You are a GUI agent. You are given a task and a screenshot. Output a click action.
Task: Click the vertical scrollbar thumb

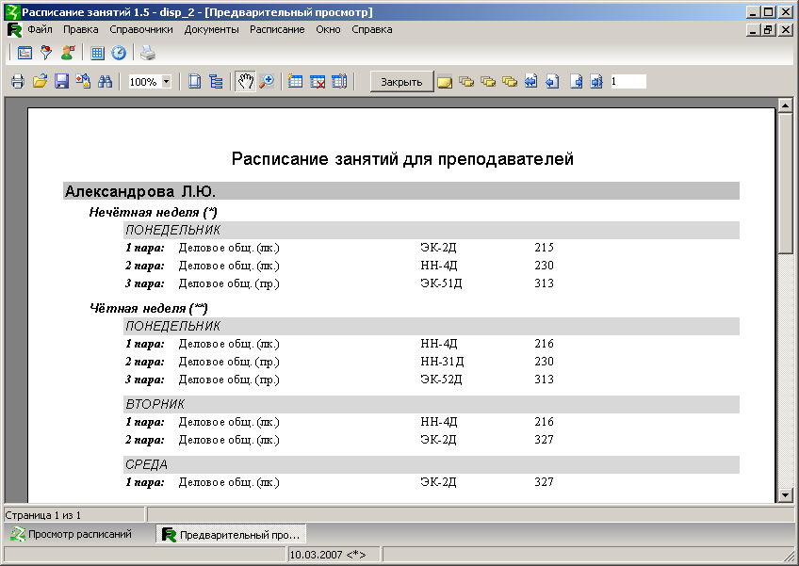tap(785, 183)
